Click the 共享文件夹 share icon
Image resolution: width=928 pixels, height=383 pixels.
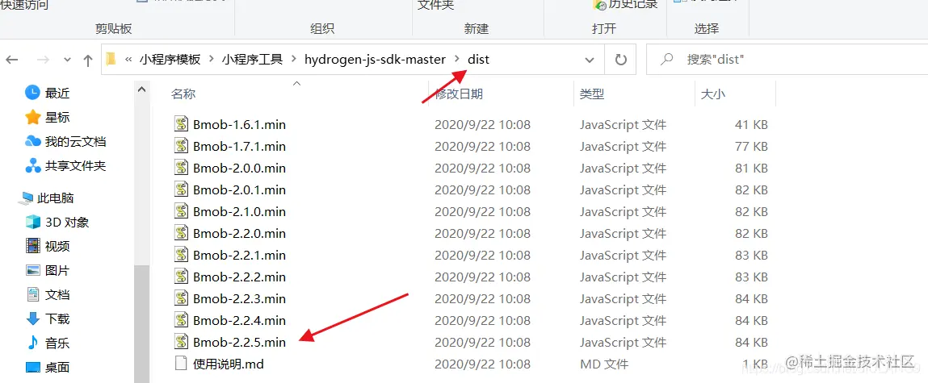pos(32,165)
